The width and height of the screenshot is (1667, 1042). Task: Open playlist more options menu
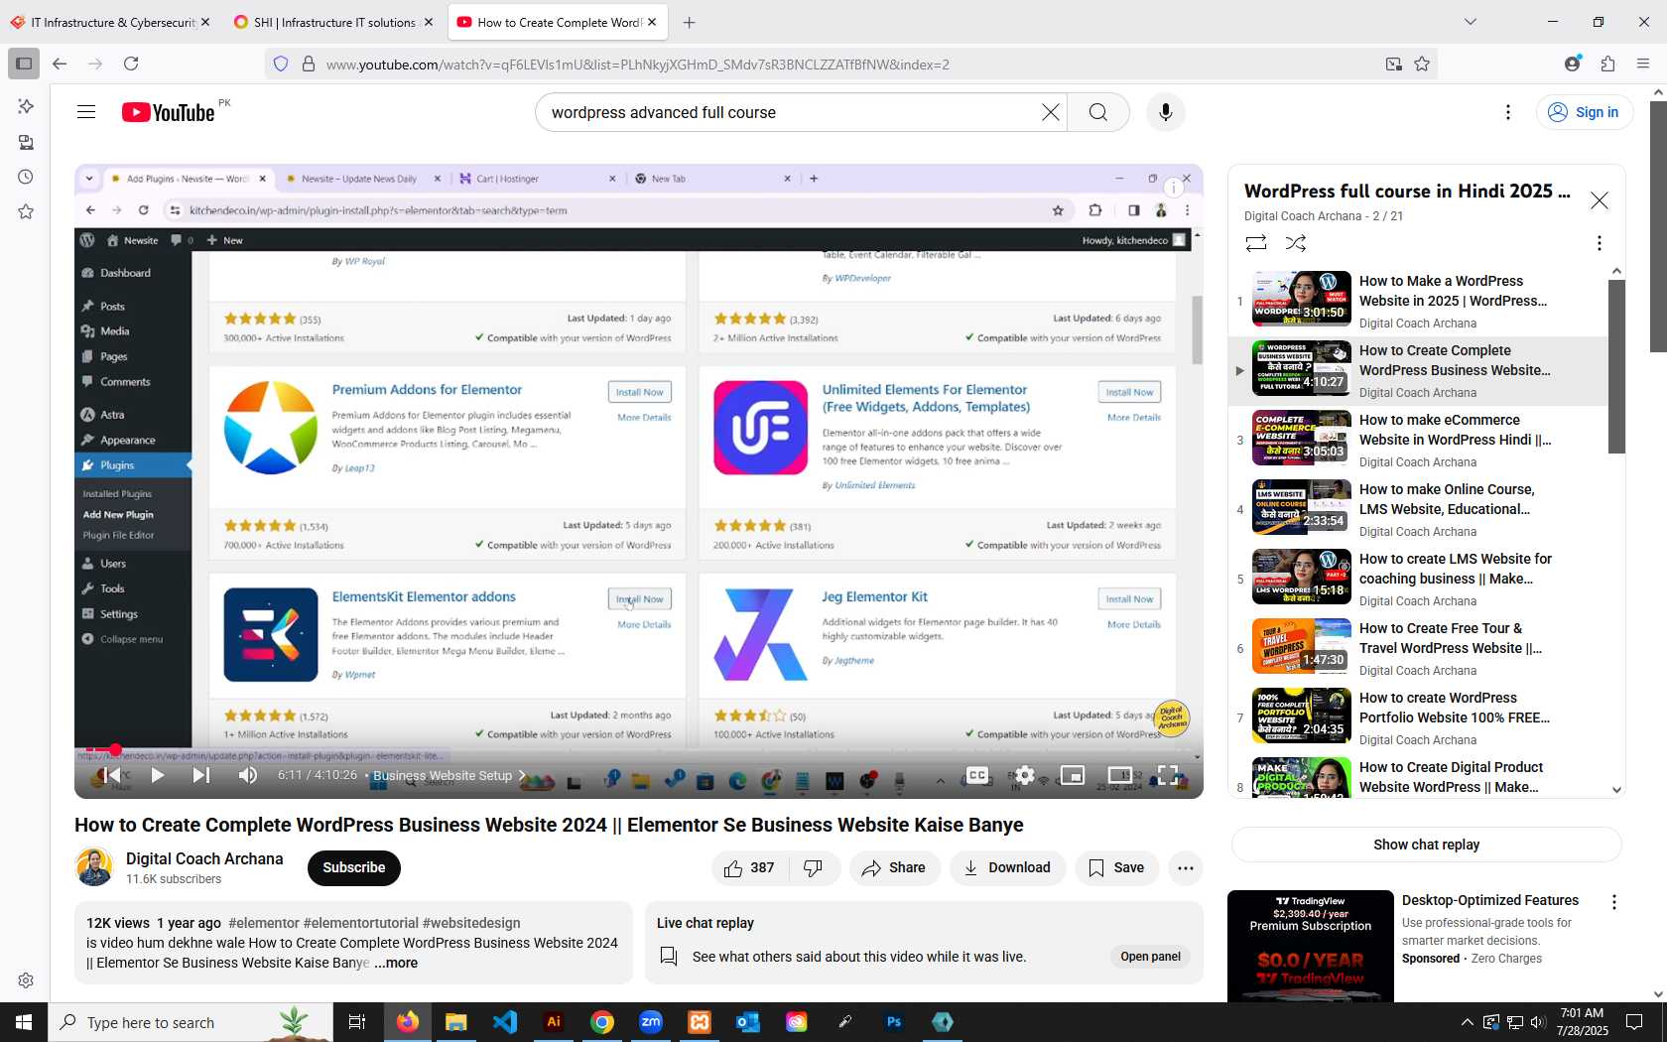tap(1599, 243)
